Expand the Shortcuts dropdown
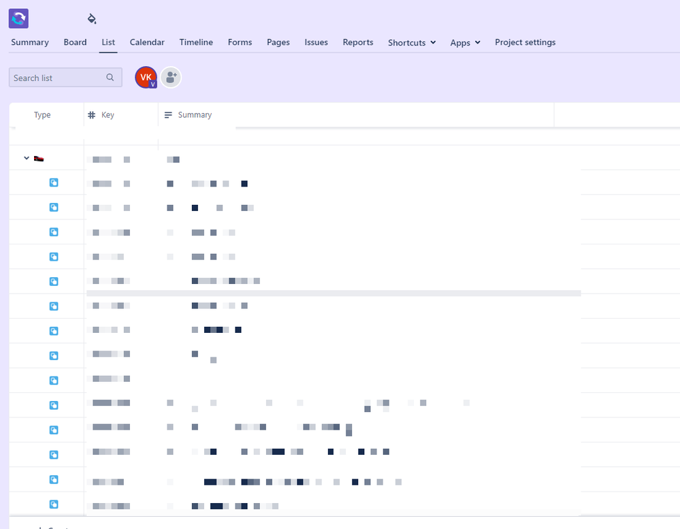680x529 pixels. (x=412, y=42)
